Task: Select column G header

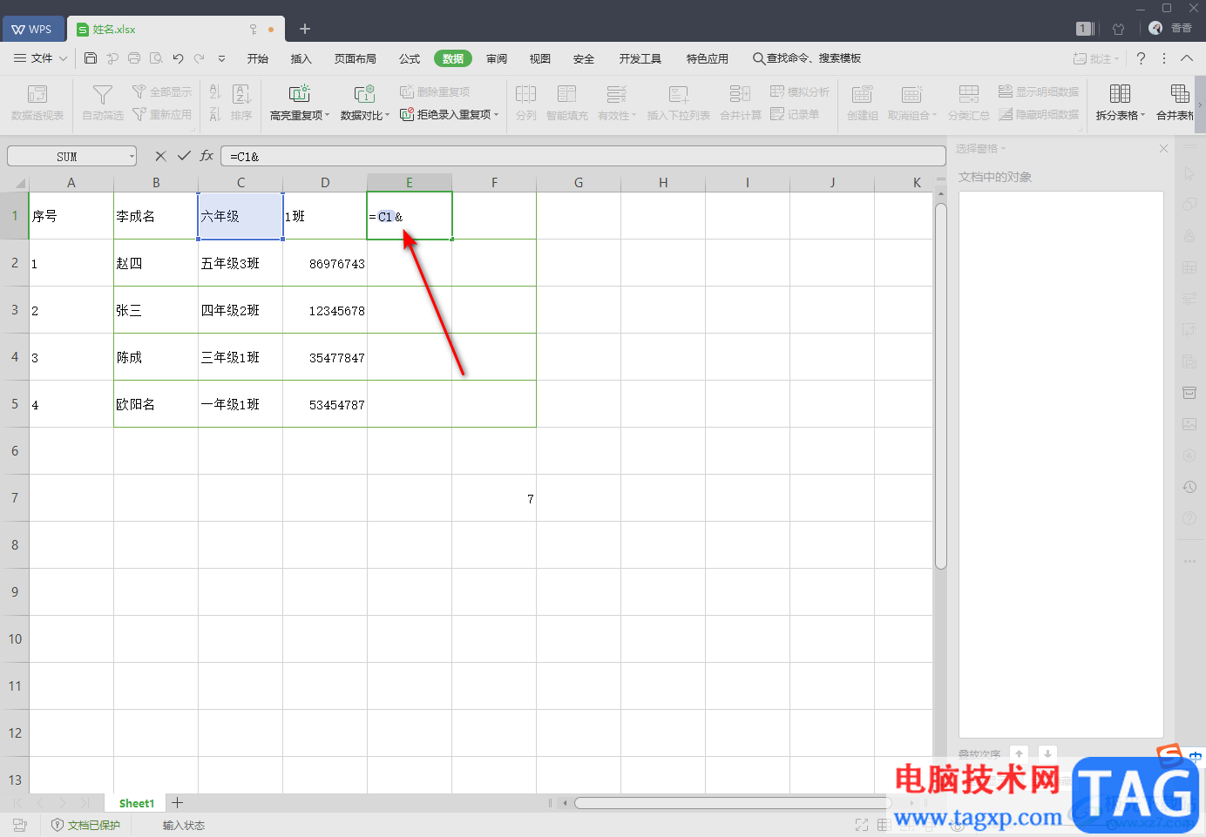Action: coord(579,183)
